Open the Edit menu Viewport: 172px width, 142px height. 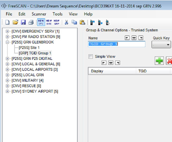point(22,14)
